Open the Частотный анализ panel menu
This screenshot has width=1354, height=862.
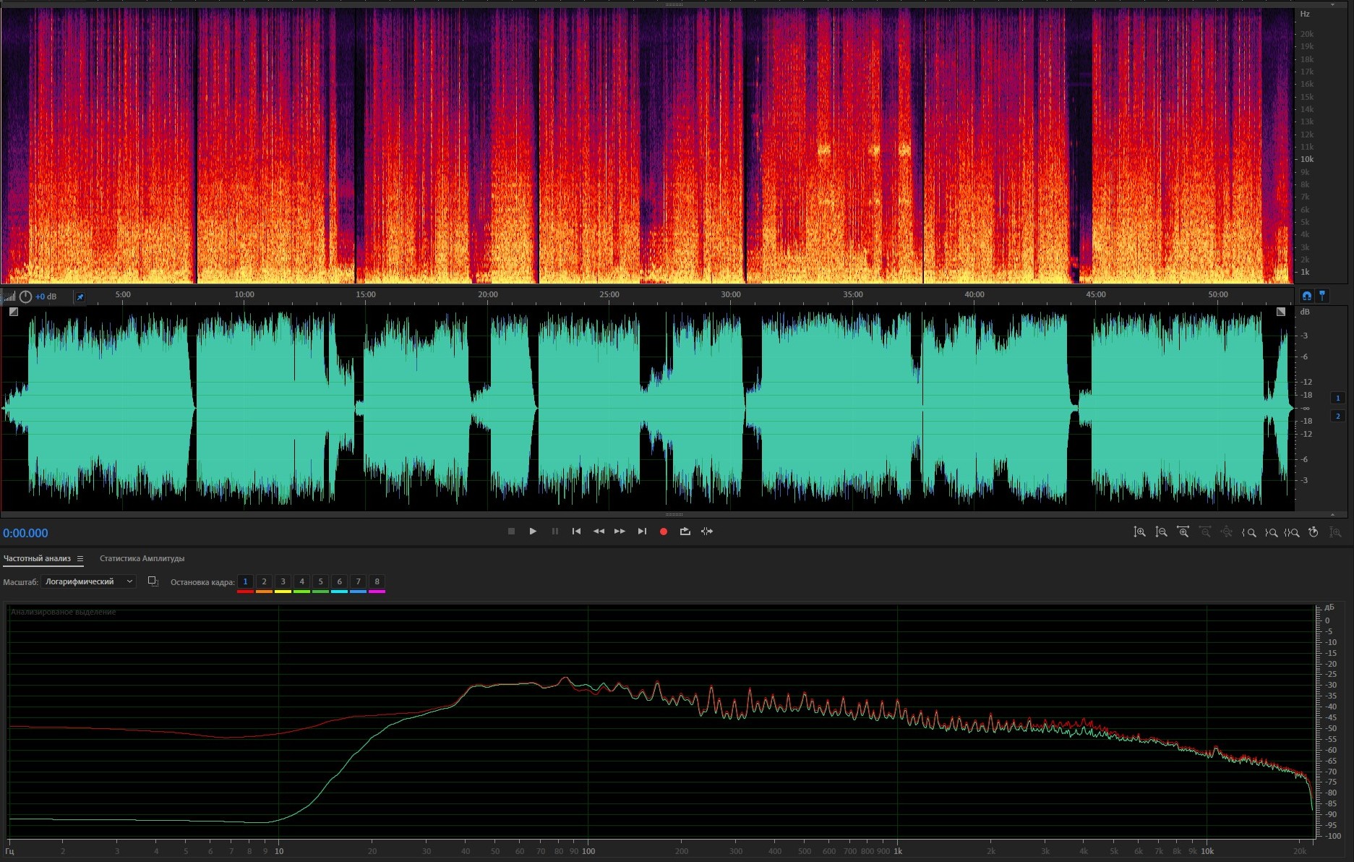point(80,559)
